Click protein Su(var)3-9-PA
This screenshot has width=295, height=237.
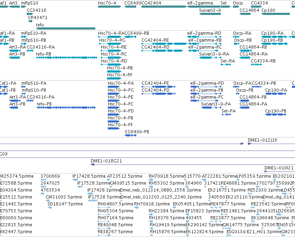click(211, 107)
